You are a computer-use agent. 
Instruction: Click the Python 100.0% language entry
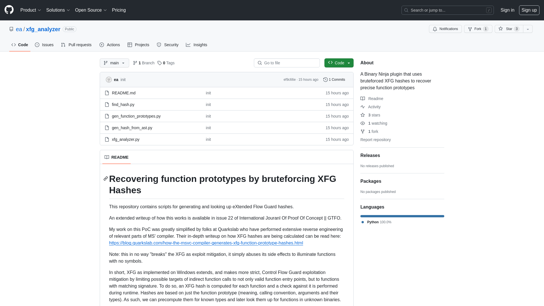(x=376, y=222)
